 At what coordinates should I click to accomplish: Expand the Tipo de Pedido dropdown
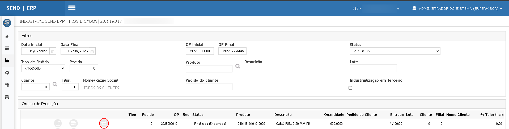tap(43, 68)
